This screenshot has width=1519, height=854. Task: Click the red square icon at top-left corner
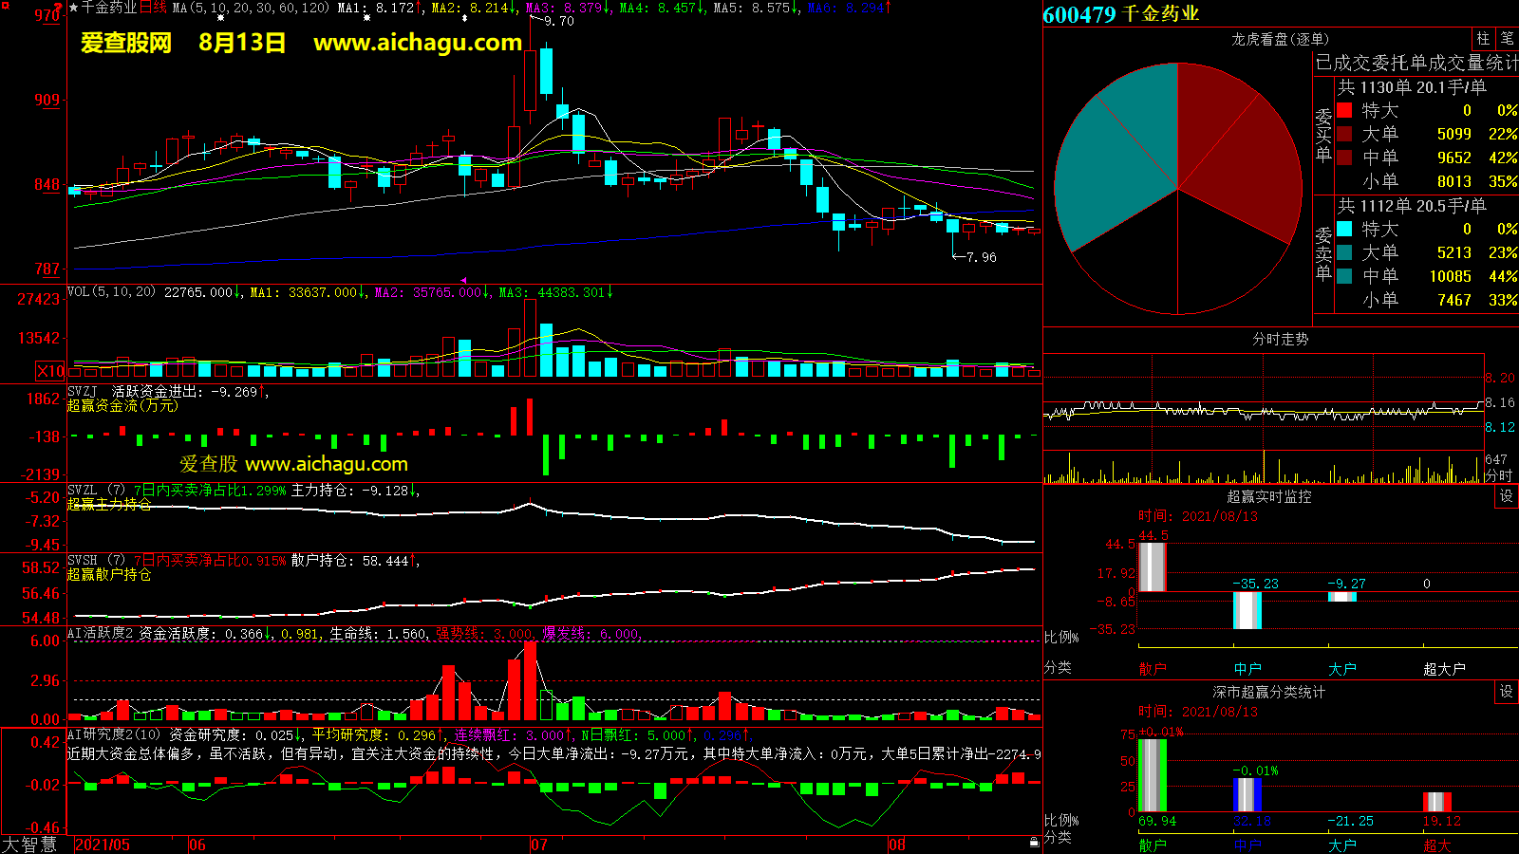[x=5, y=5]
